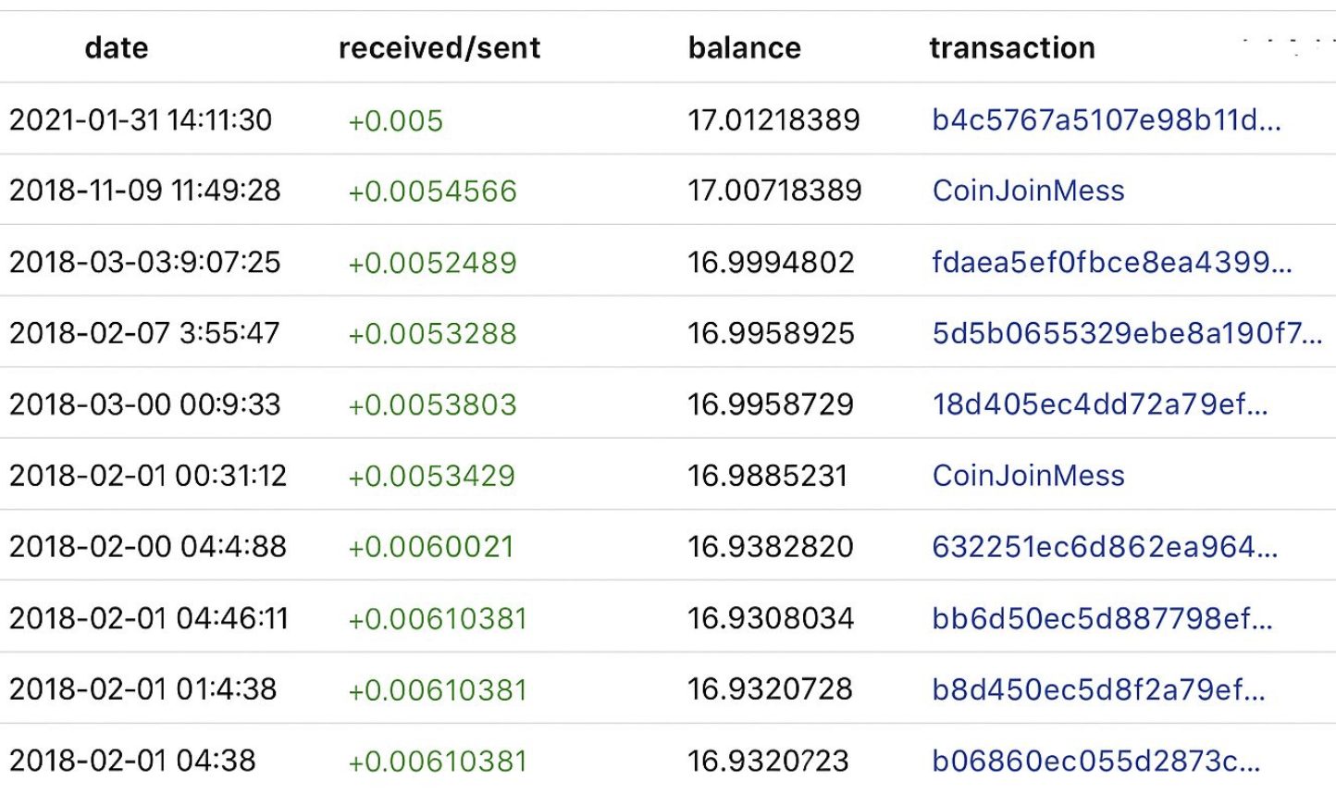Open transaction 18d405ec4dd72a79ef link
The height and width of the screenshot is (794, 1336).
(x=1100, y=404)
